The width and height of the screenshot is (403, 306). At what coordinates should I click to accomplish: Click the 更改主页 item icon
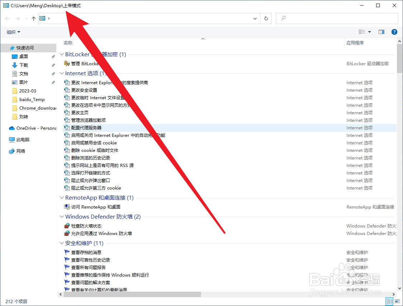67,113
